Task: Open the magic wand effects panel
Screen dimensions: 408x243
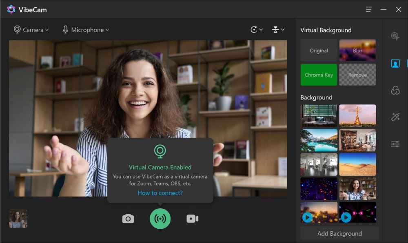Action: click(x=395, y=117)
